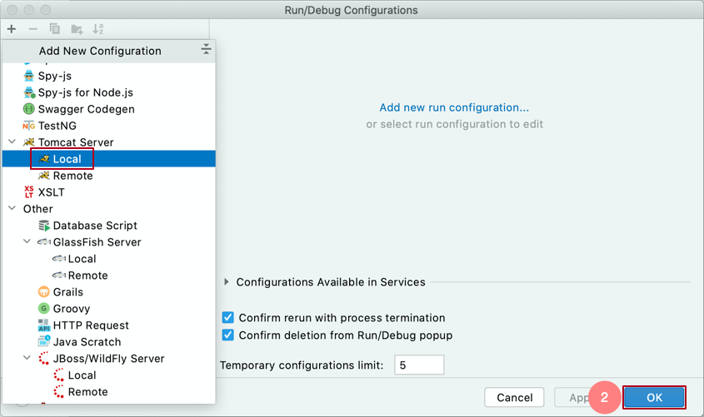Click the Grails text label
The height and width of the screenshot is (417, 704).
pyautogui.click(x=68, y=292)
